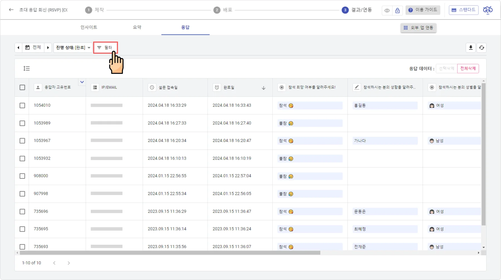Go to step 3 결과/연동
Viewport: 501px width, 280px height.
pos(357,10)
